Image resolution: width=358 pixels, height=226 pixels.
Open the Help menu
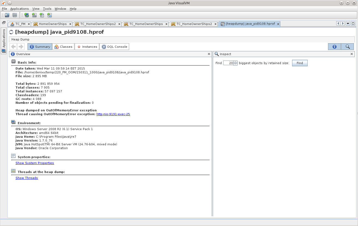(x=73, y=9)
